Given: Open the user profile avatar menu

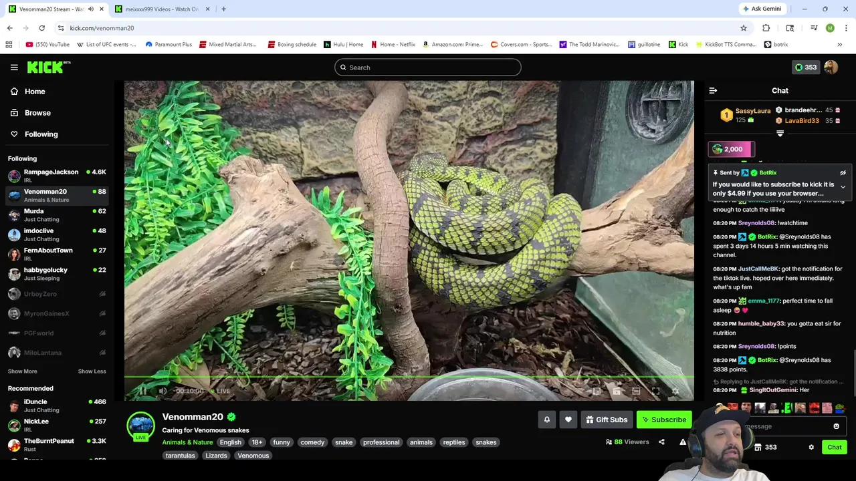Looking at the screenshot, I should point(831,67).
